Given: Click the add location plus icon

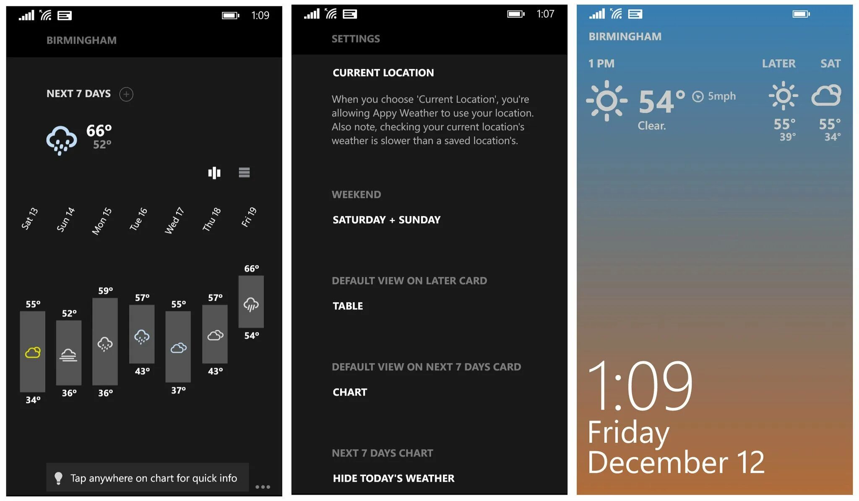Looking at the screenshot, I should [x=126, y=94].
